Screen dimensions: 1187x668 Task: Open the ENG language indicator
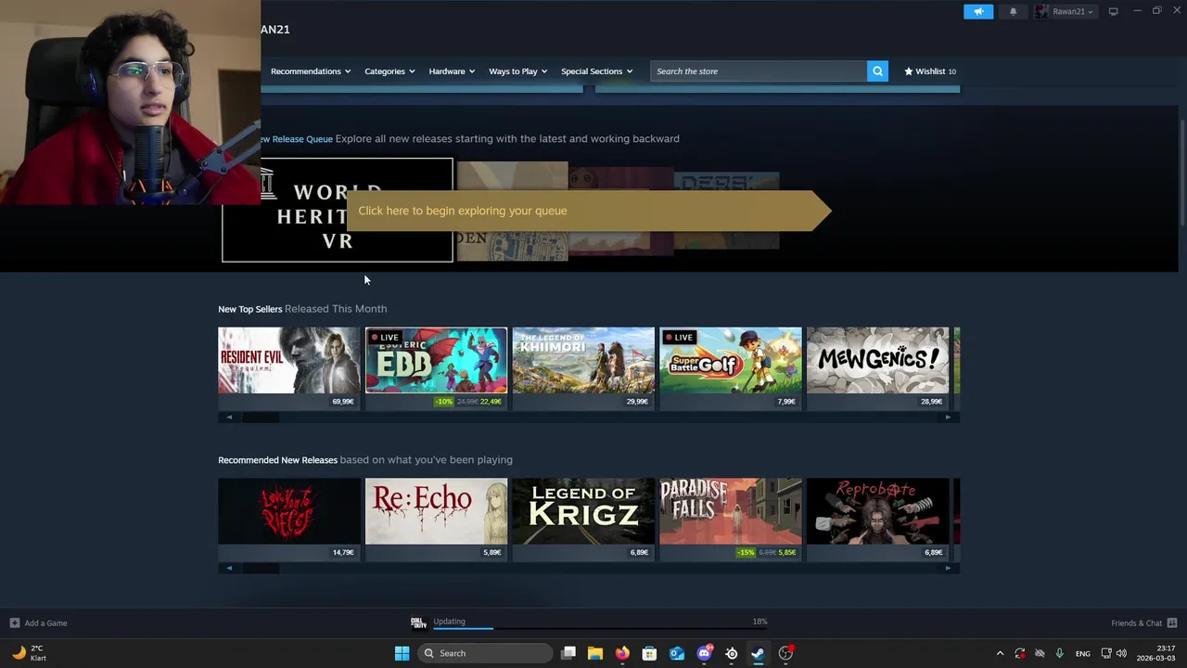tap(1082, 653)
